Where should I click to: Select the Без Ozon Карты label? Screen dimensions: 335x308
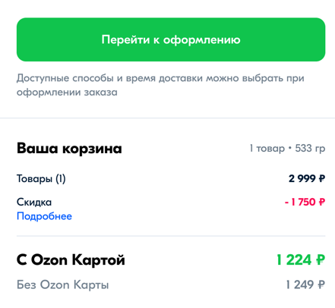coord(63,284)
